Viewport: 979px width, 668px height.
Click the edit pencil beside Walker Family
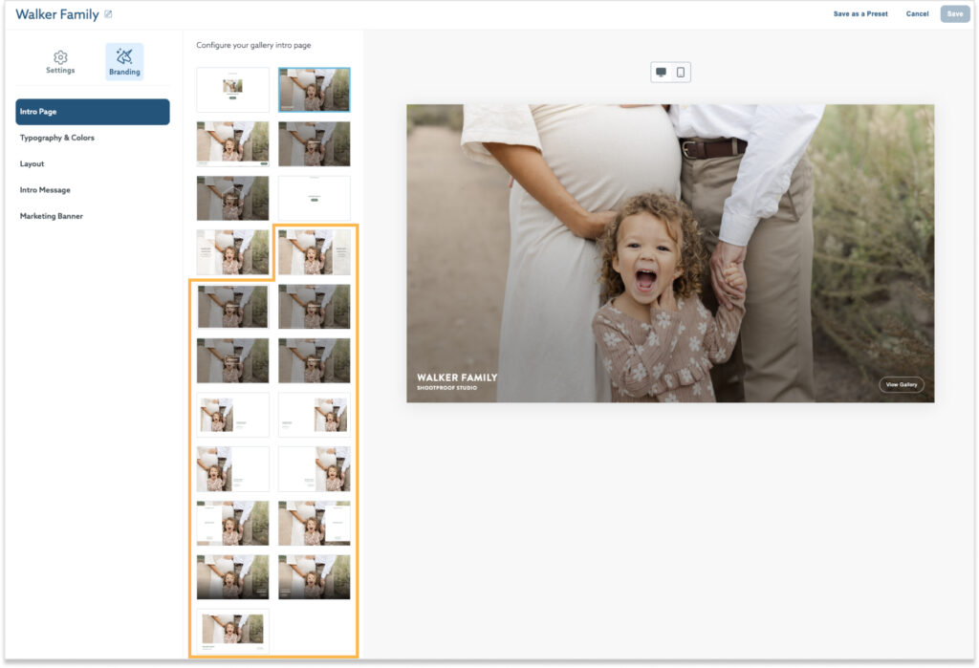tap(107, 13)
